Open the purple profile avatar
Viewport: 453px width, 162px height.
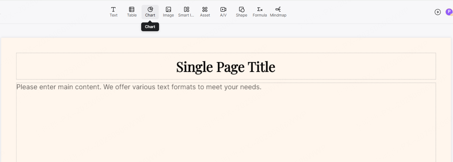[449, 12]
